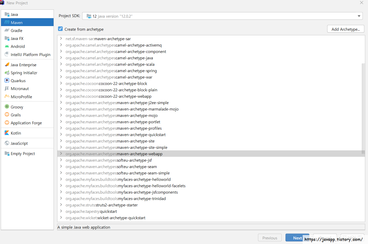Open the Project SDK dropdown arrow

(359, 16)
